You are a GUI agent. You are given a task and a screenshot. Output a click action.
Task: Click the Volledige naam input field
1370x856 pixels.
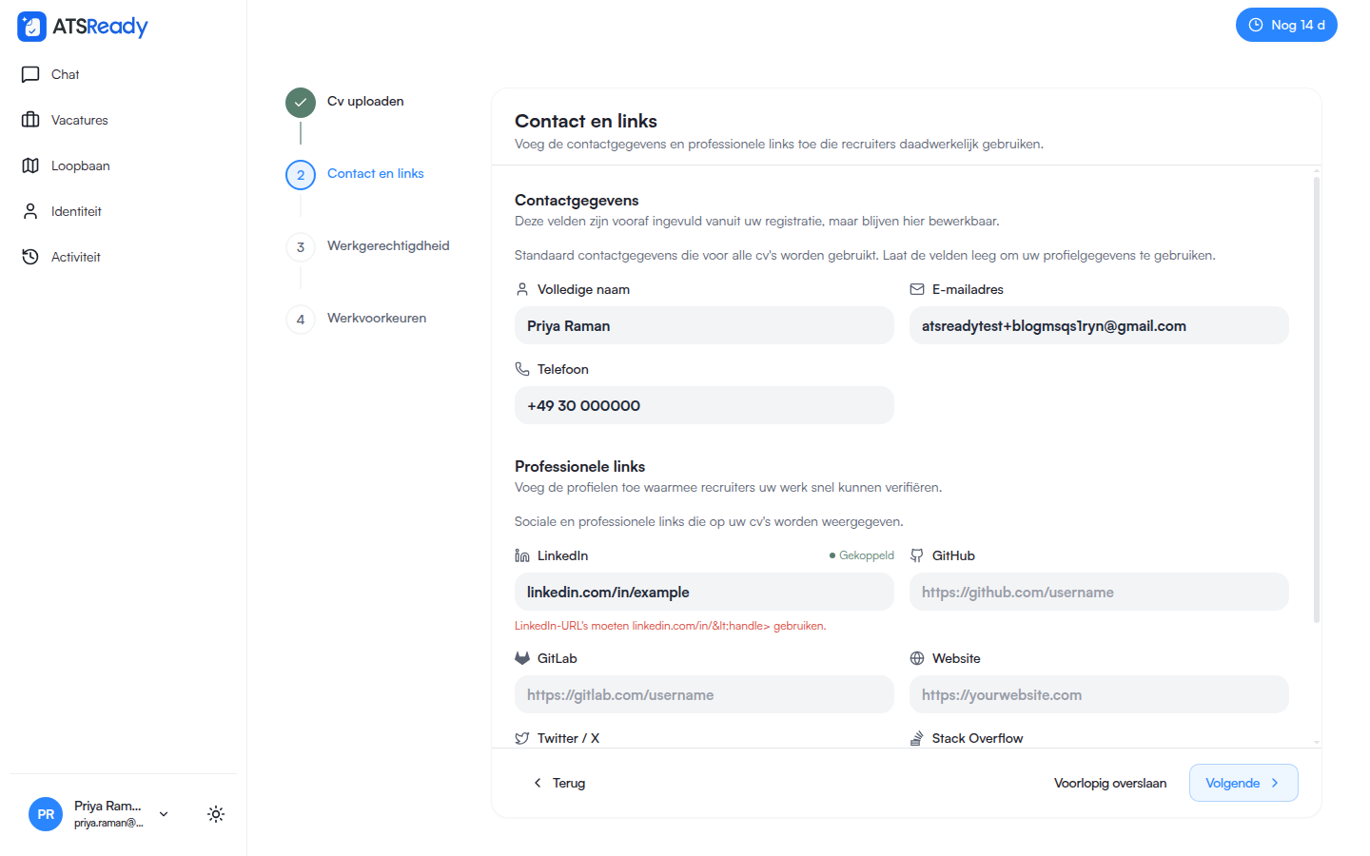pyautogui.click(x=704, y=325)
